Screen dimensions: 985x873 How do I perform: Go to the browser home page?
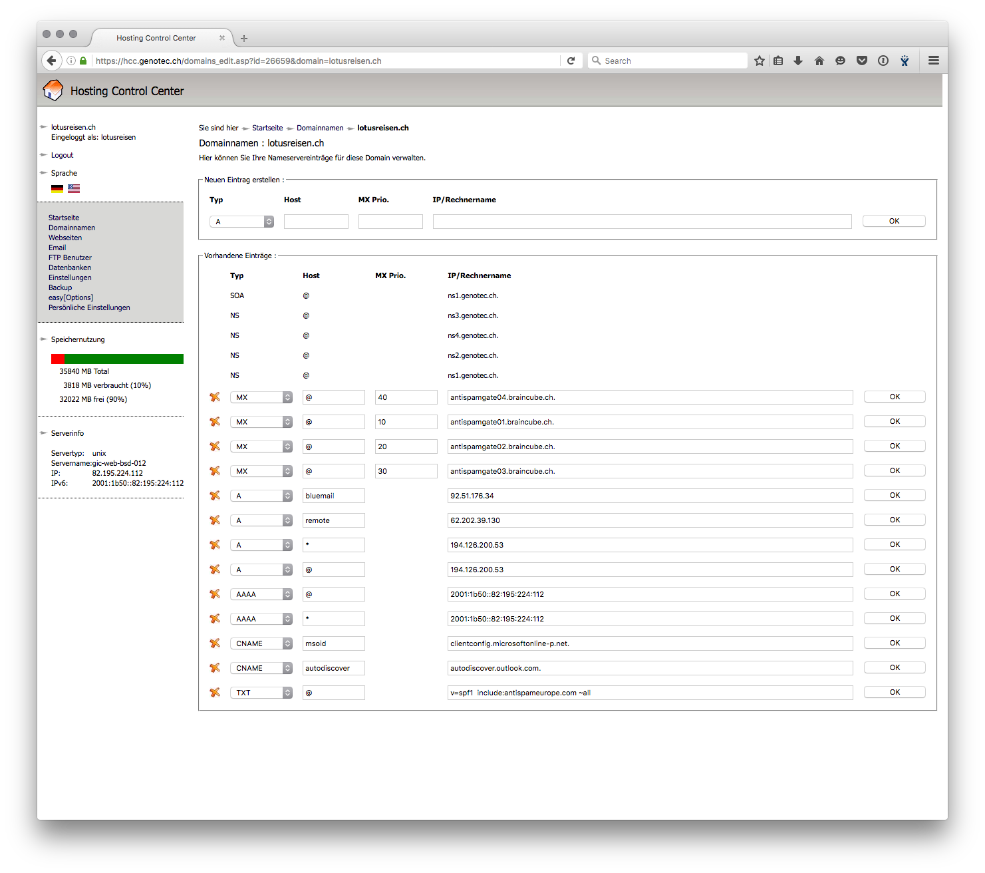tap(819, 61)
